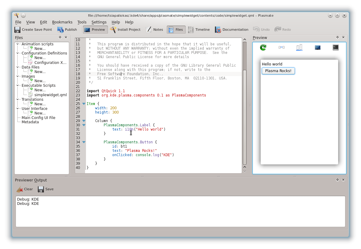Viewport: 361px width, 249px height.
Task: Collapse the Animation scripts tree node
Action: (18, 44)
